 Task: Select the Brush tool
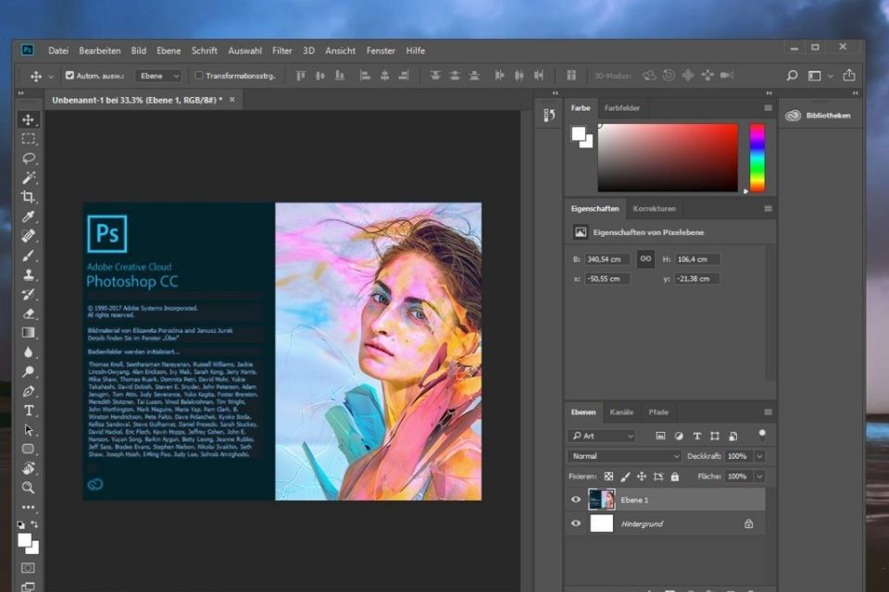[x=28, y=255]
